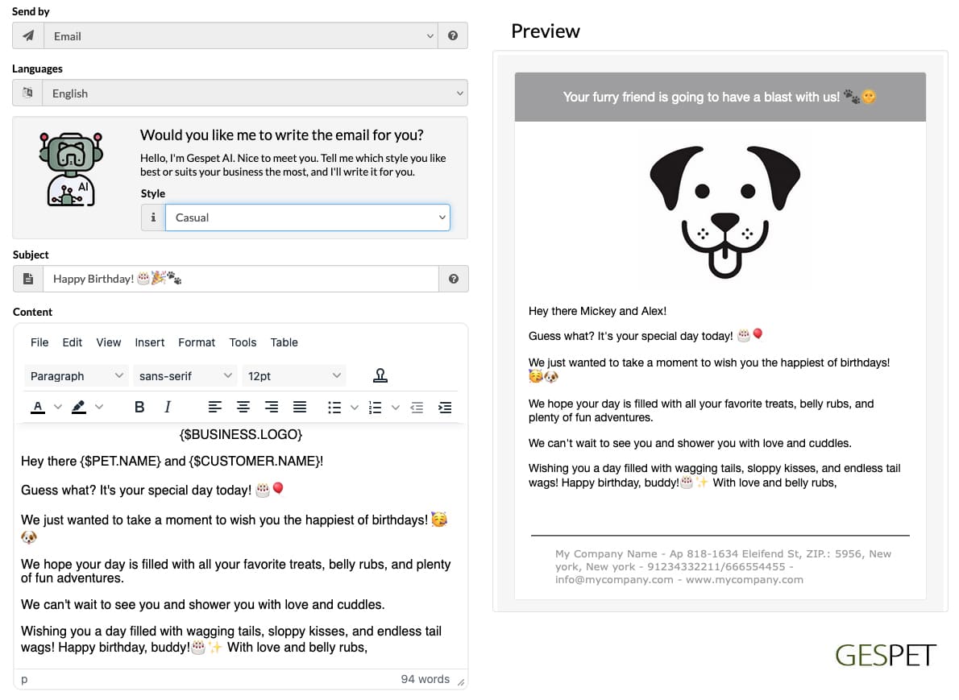
Task: Open the Send by Email dropdown
Action: pyautogui.click(x=240, y=35)
